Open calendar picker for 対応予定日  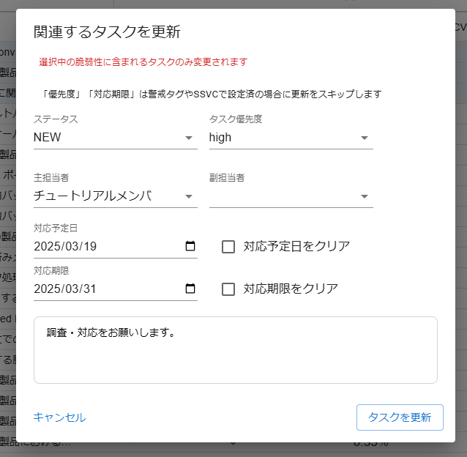[x=190, y=246]
